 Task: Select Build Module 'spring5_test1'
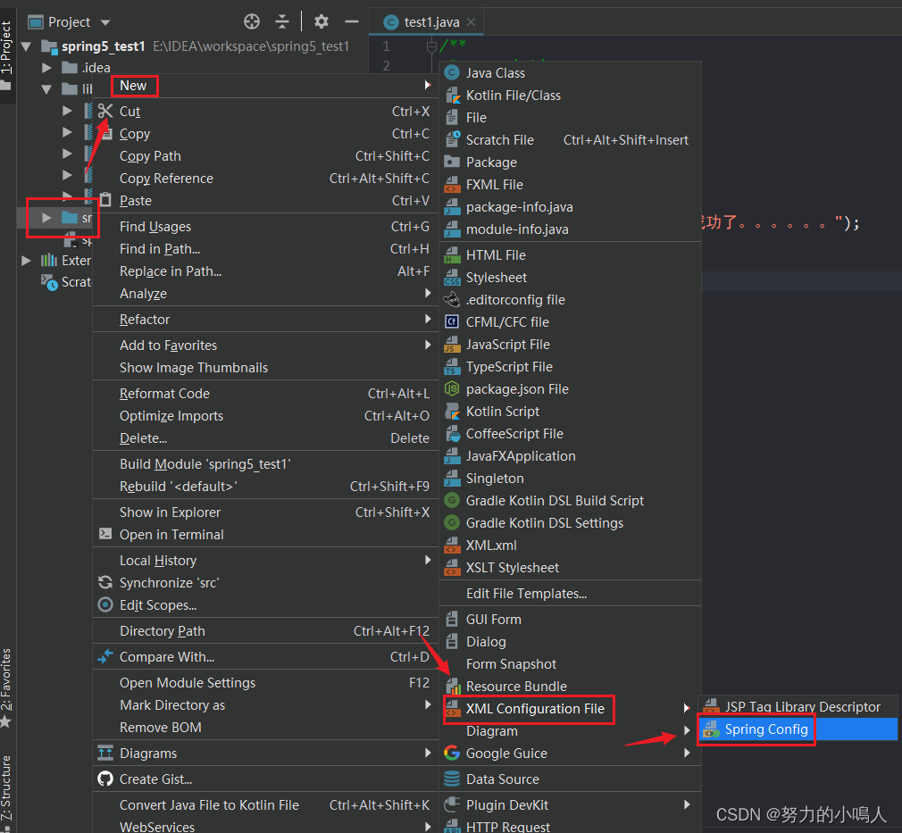pyautogui.click(x=266, y=464)
